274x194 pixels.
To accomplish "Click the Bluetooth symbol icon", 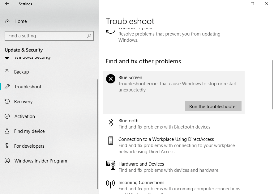I will (111, 122).
